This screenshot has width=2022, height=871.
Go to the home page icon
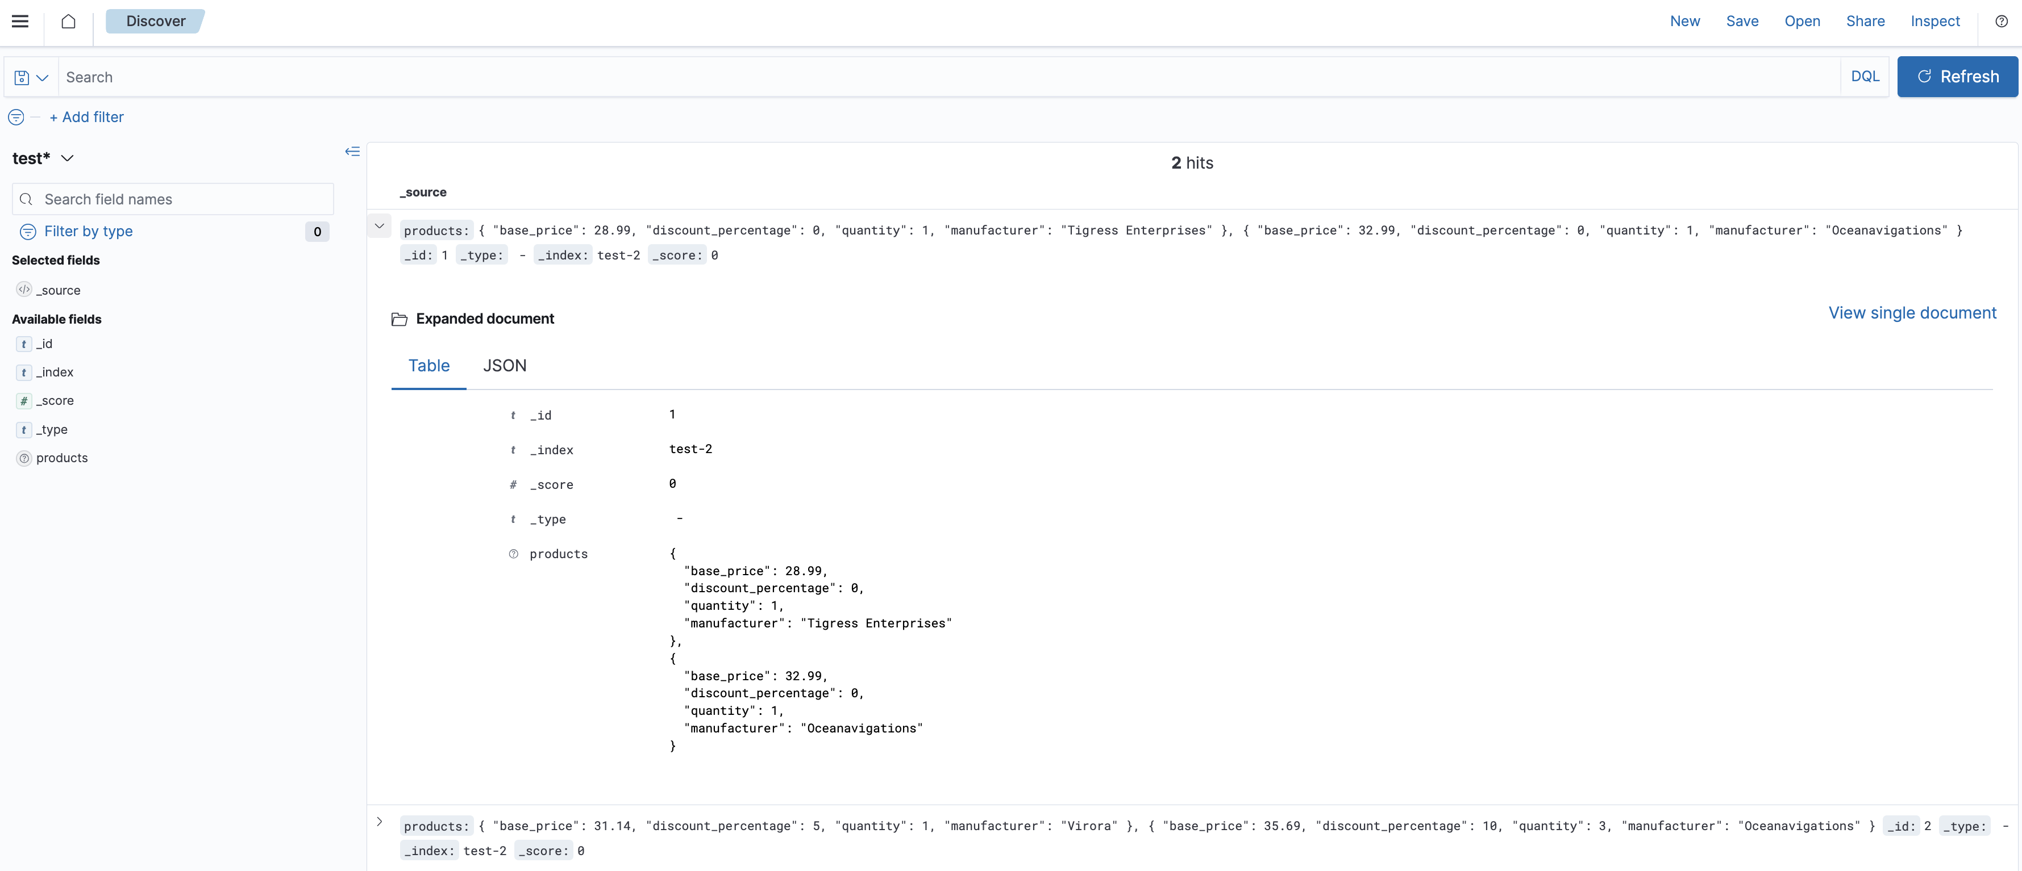click(68, 21)
